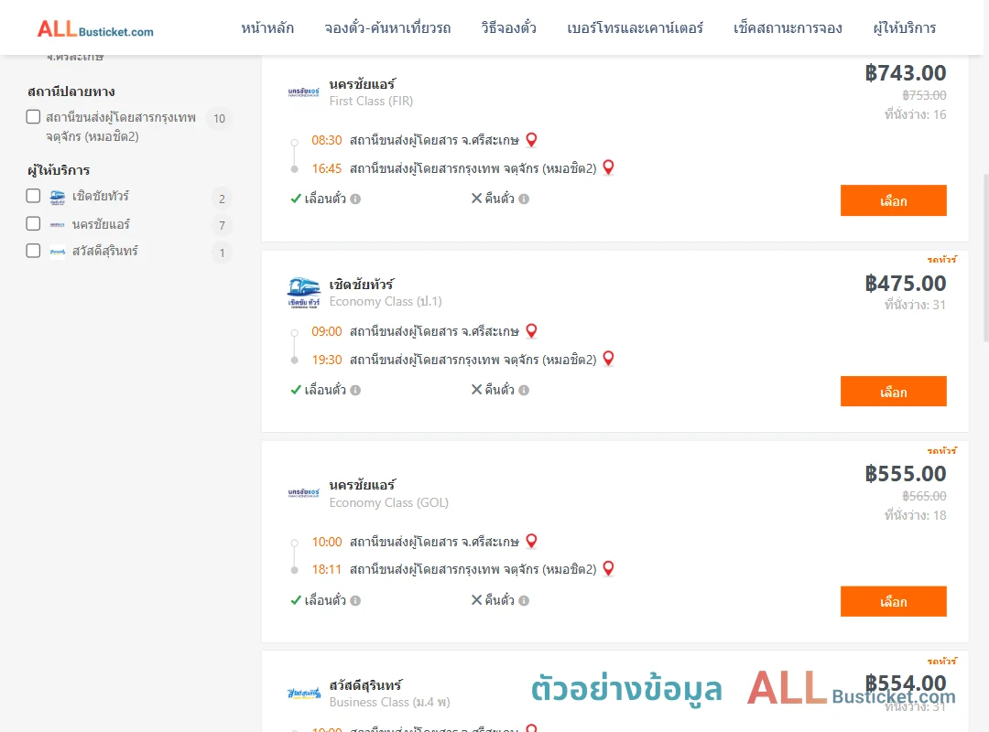
Task: Click departure map pin on the 08:30 row
Action: point(532,139)
